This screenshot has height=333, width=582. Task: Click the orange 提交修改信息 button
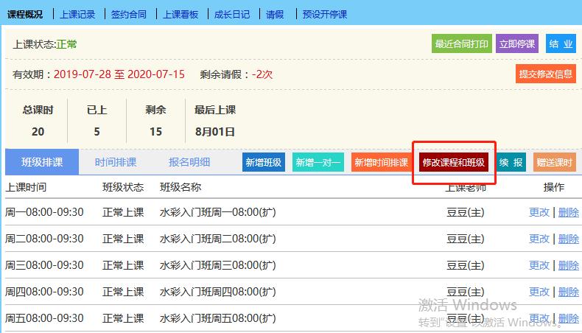click(545, 74)
